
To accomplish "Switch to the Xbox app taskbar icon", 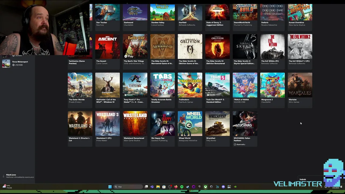I will click(205, 187).
